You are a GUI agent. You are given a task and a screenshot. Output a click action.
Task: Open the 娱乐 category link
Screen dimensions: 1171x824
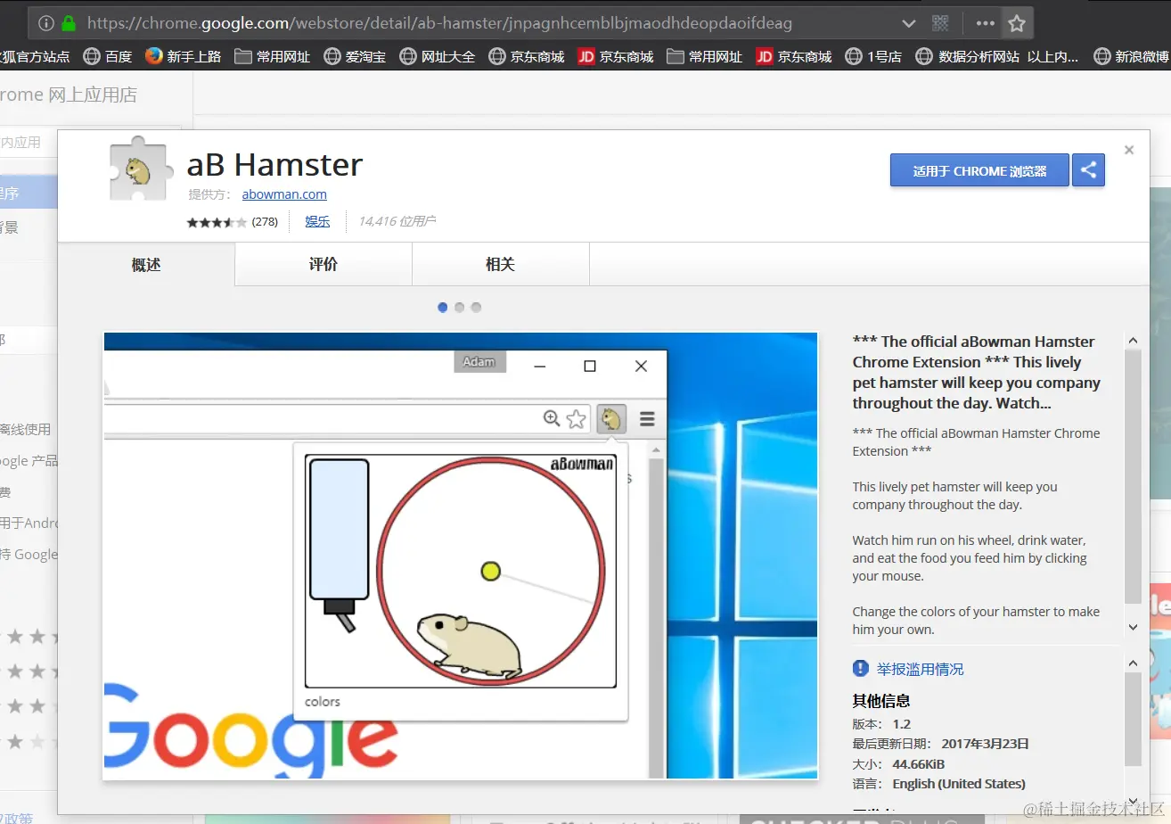tap(317, 221)
